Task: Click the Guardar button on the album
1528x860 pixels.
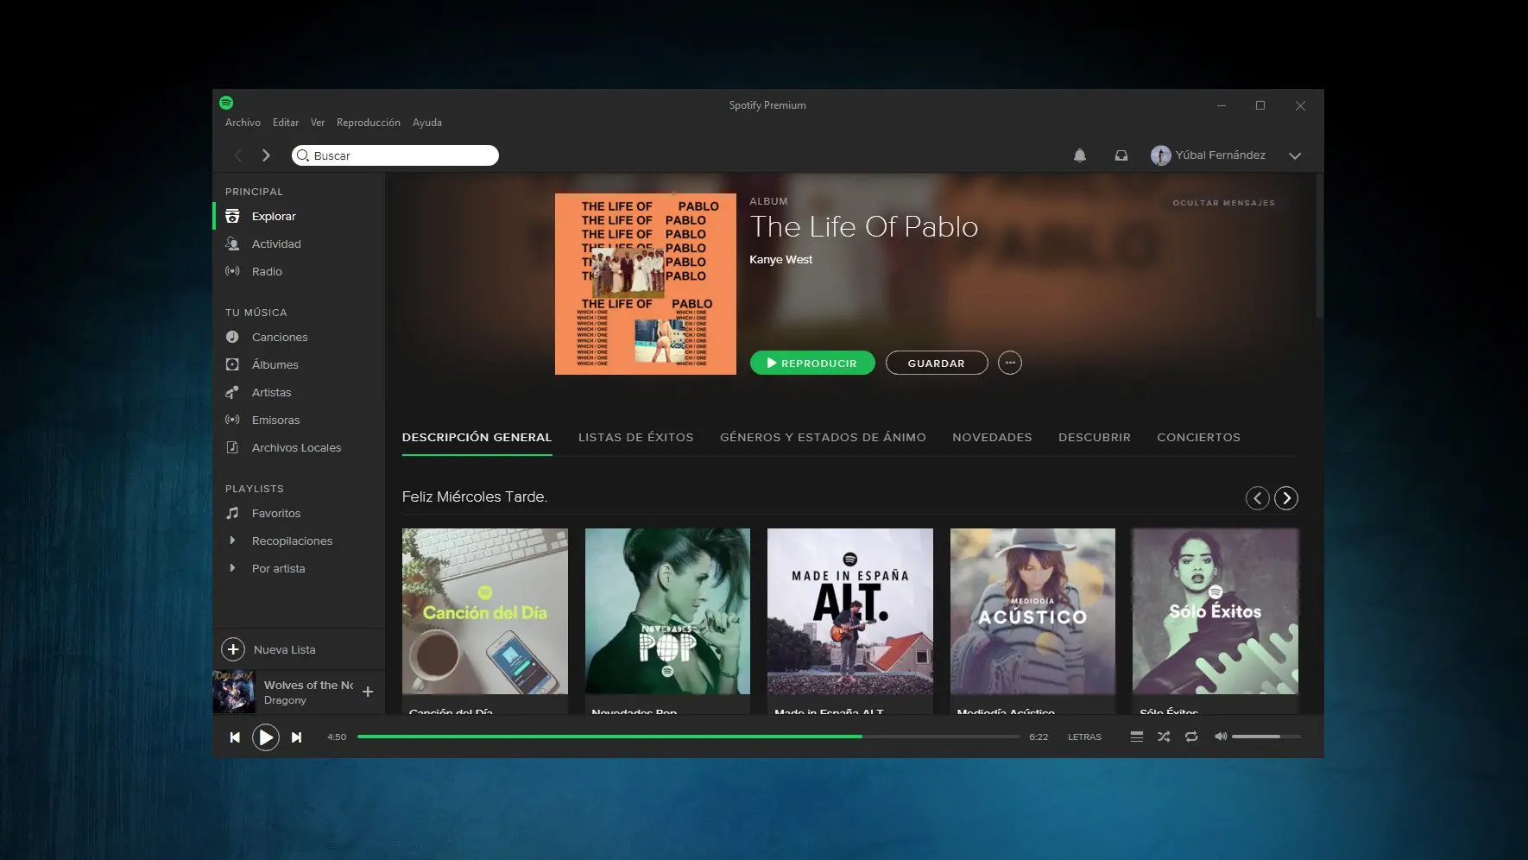Action: click(937, 363)
